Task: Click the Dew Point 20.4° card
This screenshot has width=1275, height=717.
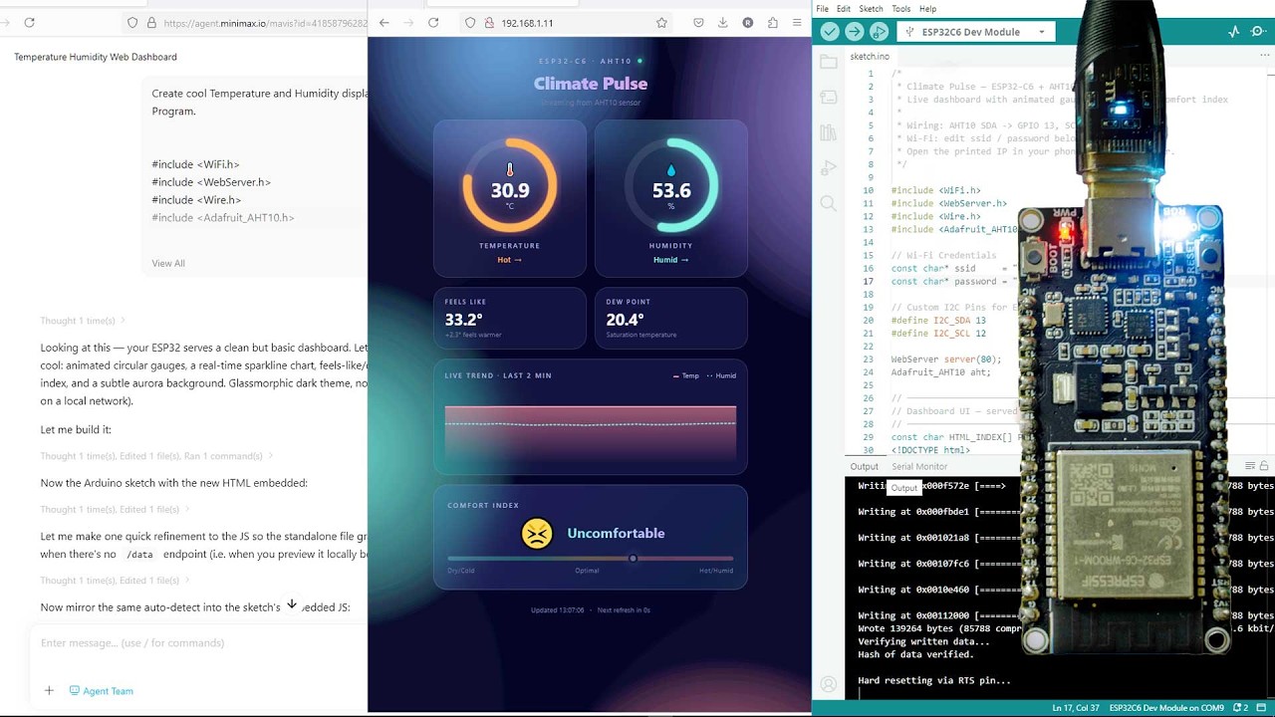Action: [x=671, y=318]
